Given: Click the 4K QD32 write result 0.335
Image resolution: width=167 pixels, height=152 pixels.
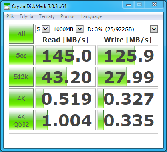Looking at the screenshot, I should pos(128,120).
